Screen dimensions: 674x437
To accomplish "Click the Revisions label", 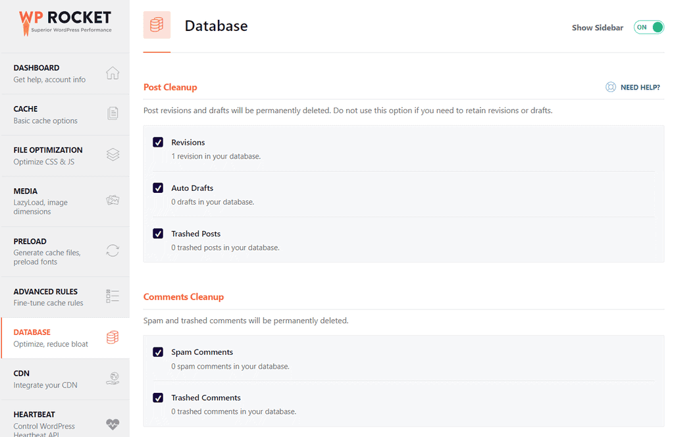I will (x=188, y=142).
